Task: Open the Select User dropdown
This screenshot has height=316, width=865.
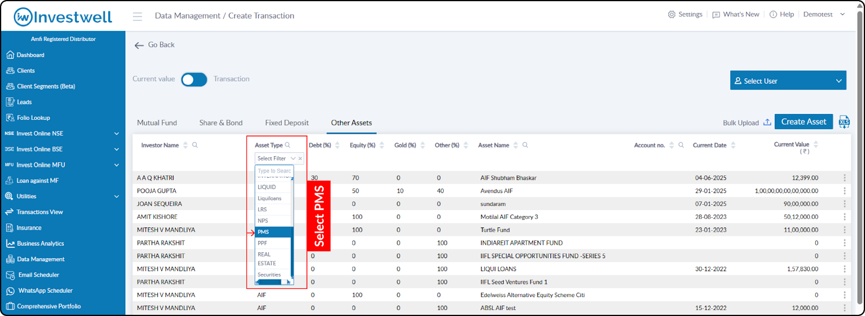Action: point(788,80)
